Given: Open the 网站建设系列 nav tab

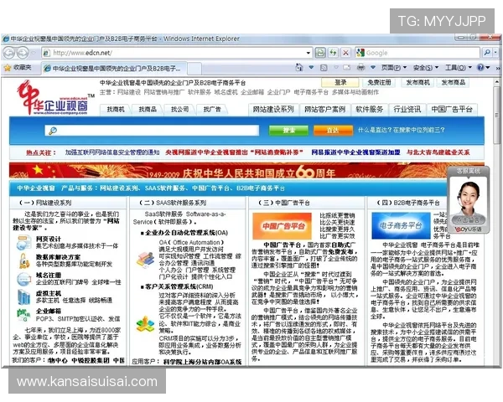Looking at the screenshot, I should (x=273, y=110).
